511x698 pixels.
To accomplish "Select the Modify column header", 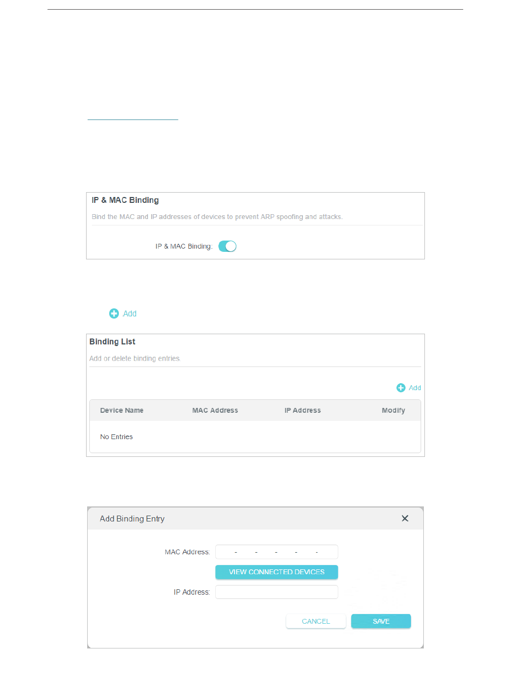I will 393,411.
